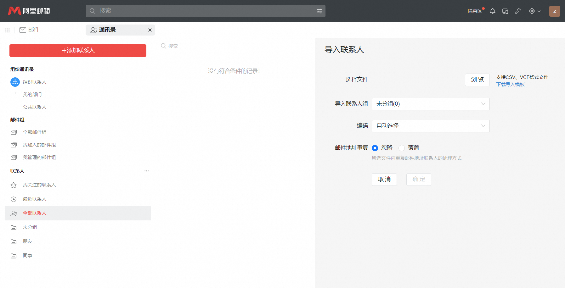This screenshot has width=565, height=288.
Task: Switch to the 邮件 tab
Action: pos(30,30)
